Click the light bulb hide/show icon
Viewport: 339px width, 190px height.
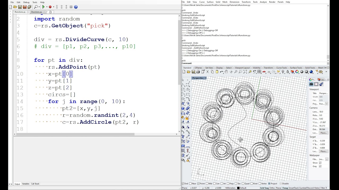[x=283, y=72]
